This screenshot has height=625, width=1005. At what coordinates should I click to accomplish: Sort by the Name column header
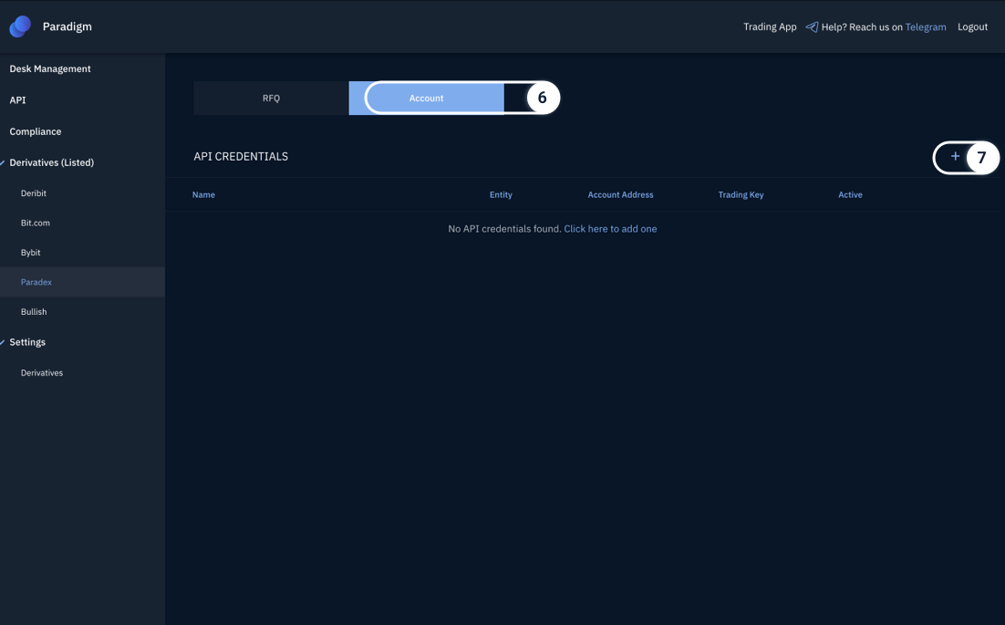pyautogui.click(x=203, y=195)
